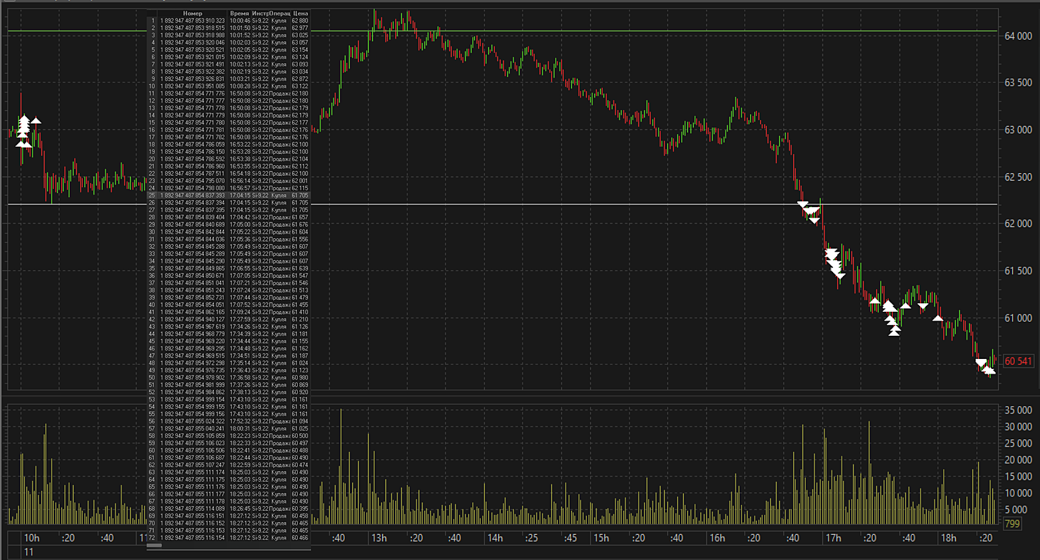Click the 13h label on time axis
Screen dimensions: 1040x560
coord(379,537)
